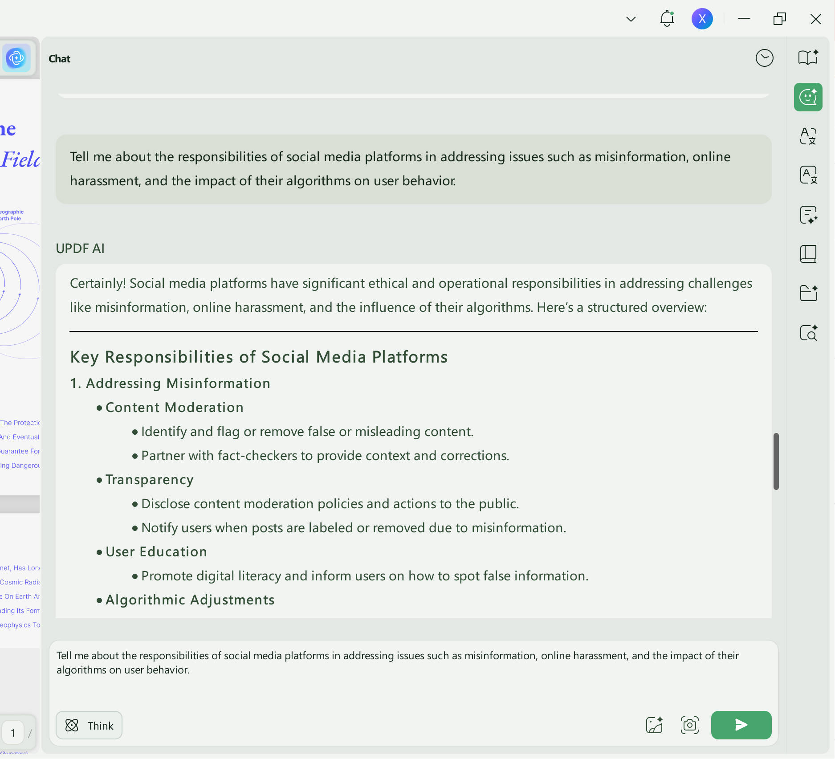Click the page number field showing 1
Image resolution: width=835 pixels, height=759 pixels.
coord(13,733)
